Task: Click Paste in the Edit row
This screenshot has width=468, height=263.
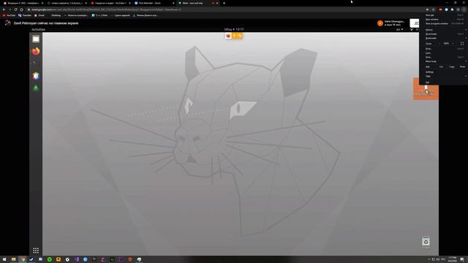Action: click(x=462, y=66)
